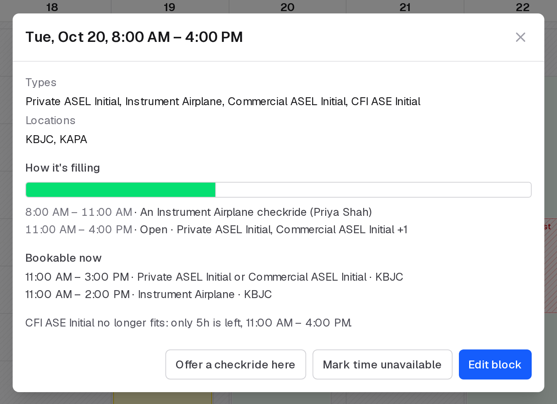Click calendar day header 19
This screenshot has width=557, height=404.
click(x=169, y=7)
